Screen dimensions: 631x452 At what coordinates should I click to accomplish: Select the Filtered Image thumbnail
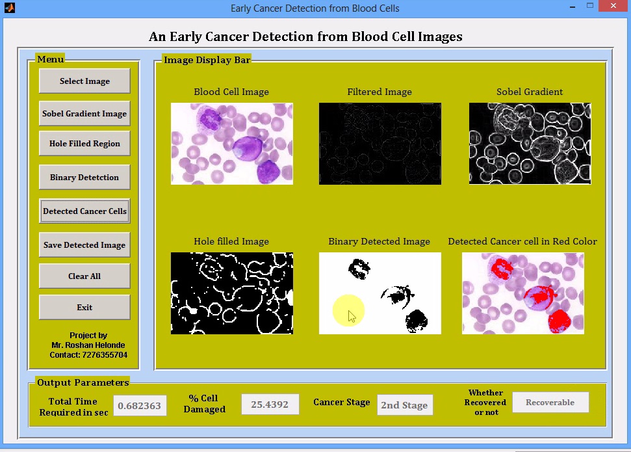380,144
